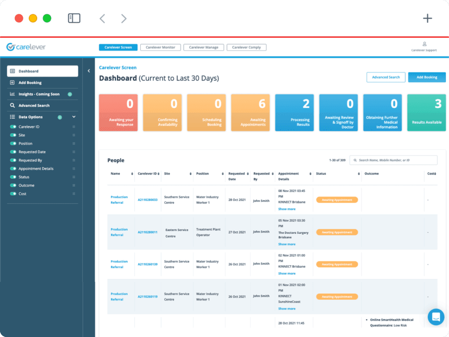
Task: Sort the table by Status column
Action: pos(358,174)
